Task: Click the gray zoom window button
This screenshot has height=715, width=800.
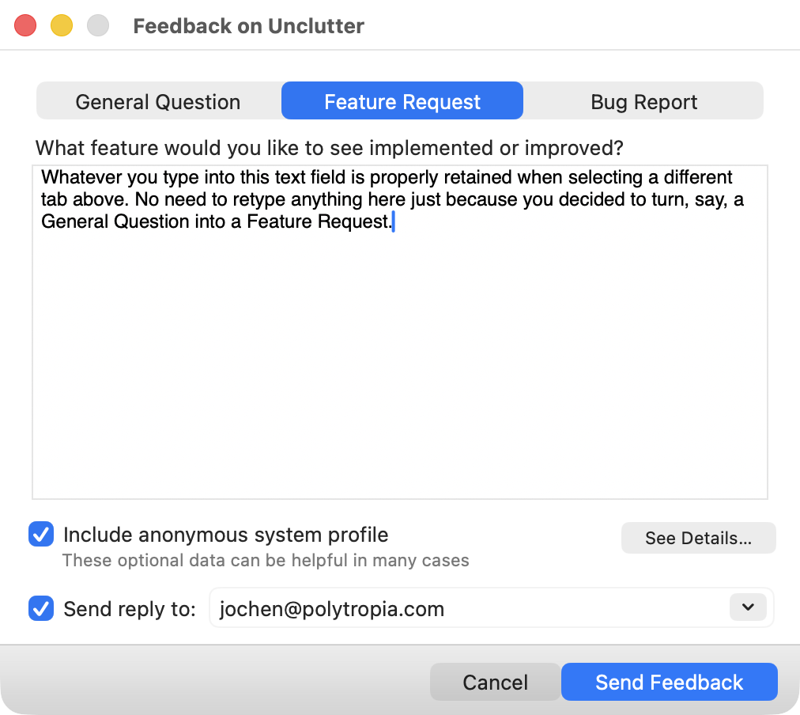Action: 96,25
